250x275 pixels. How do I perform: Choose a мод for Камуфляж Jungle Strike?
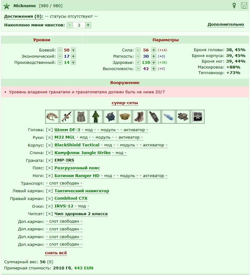(x=119, y=153)
